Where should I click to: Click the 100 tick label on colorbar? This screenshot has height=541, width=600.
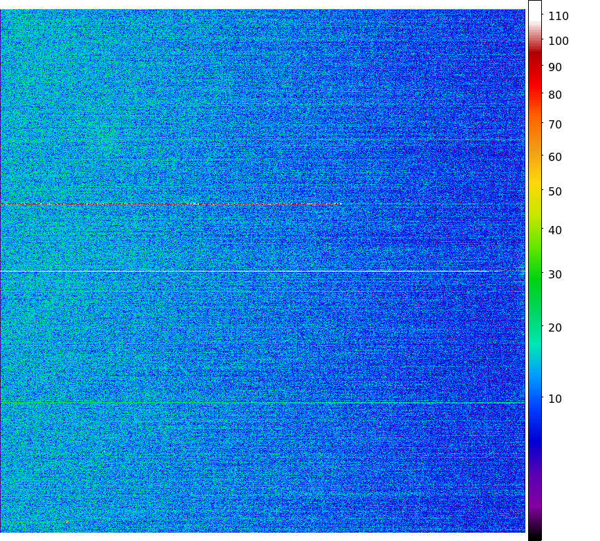[558, 41]
